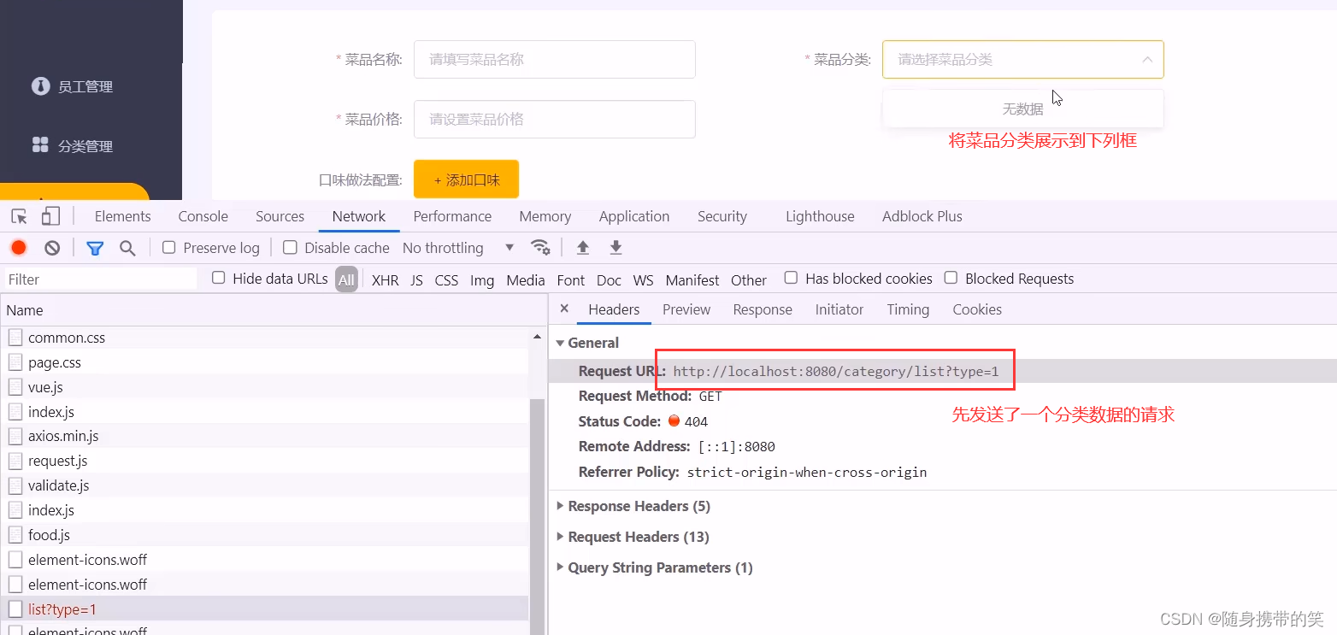Show the Initiator tab of request

pyautogui.click(x=839, y=309)
